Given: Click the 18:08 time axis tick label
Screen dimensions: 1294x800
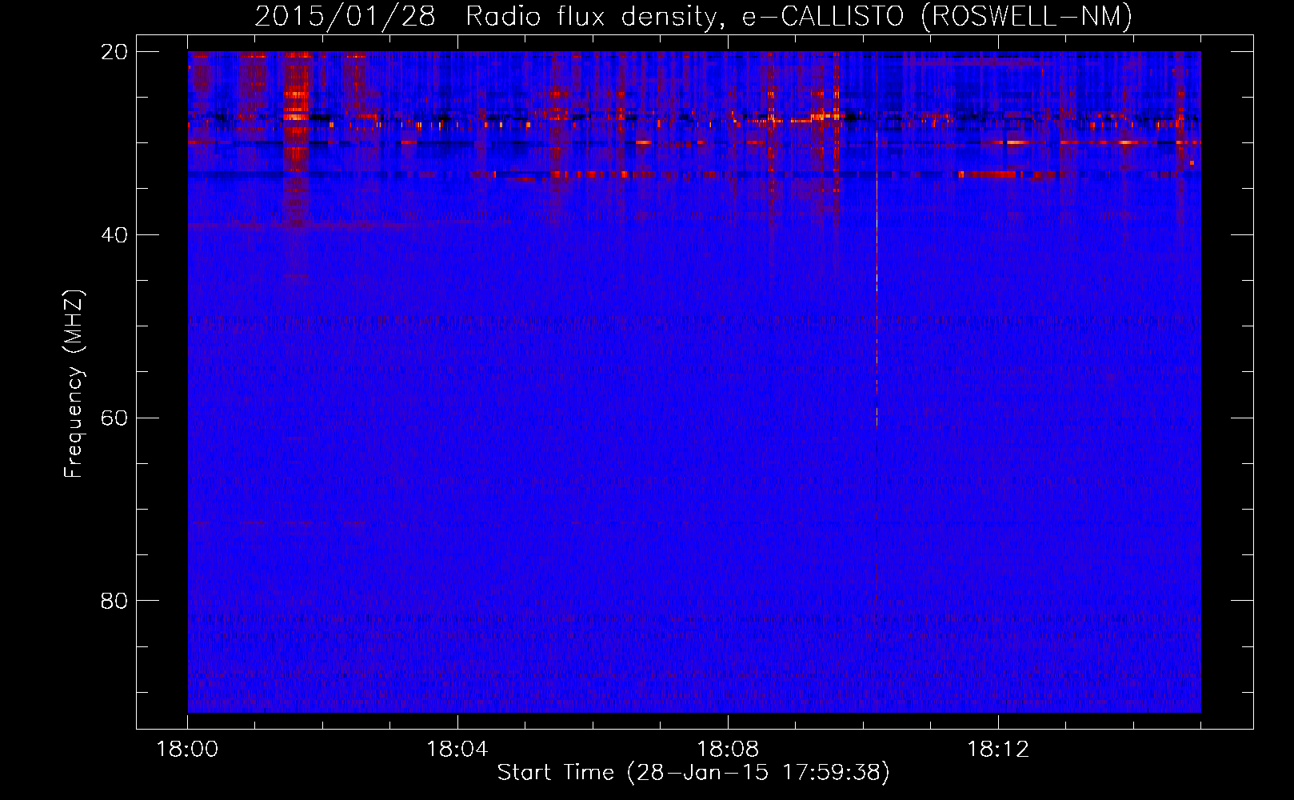Looking at the screenshot, I should pyautogui.click(x=728, y=750).
